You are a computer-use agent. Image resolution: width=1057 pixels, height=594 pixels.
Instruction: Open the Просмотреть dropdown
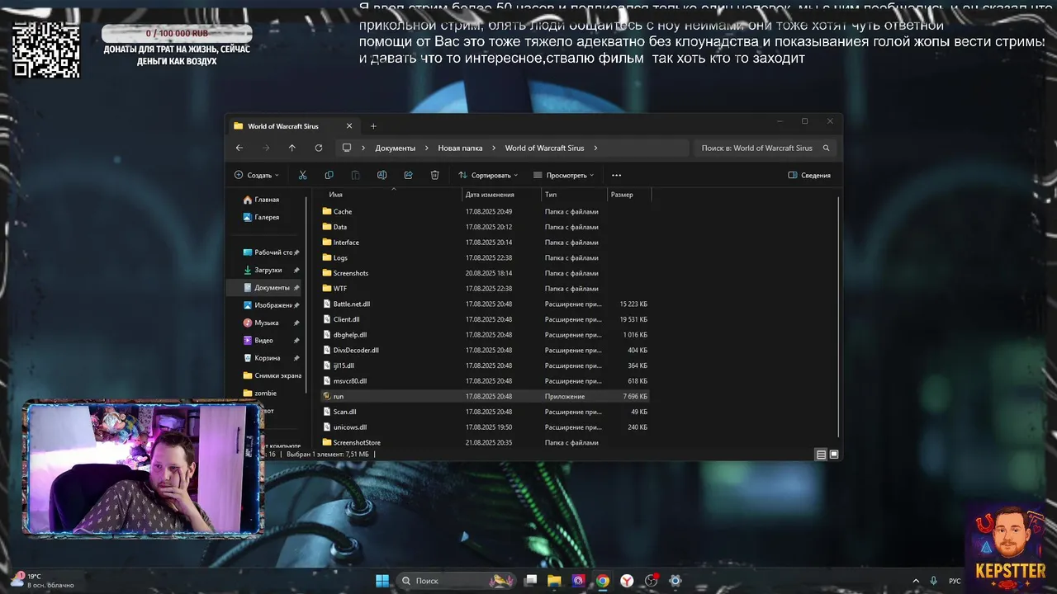tap(564, 175)
